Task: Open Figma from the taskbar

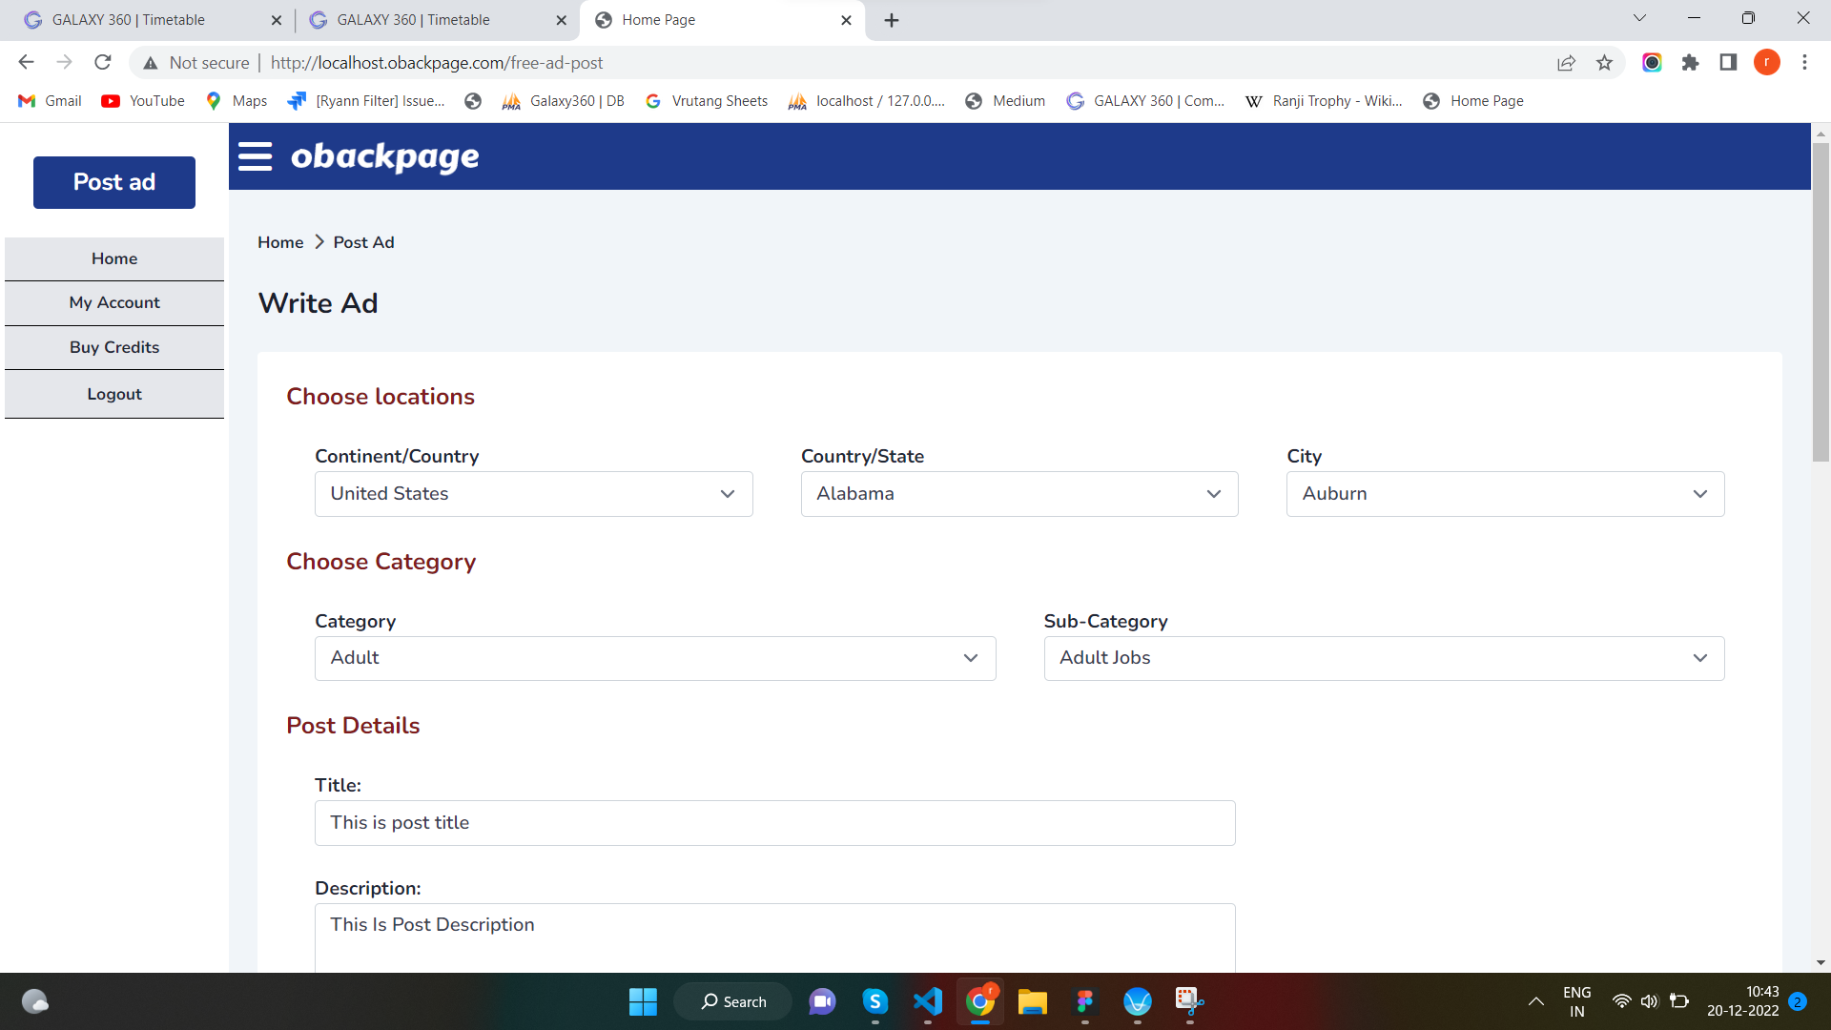Action: point(1084,1001)
